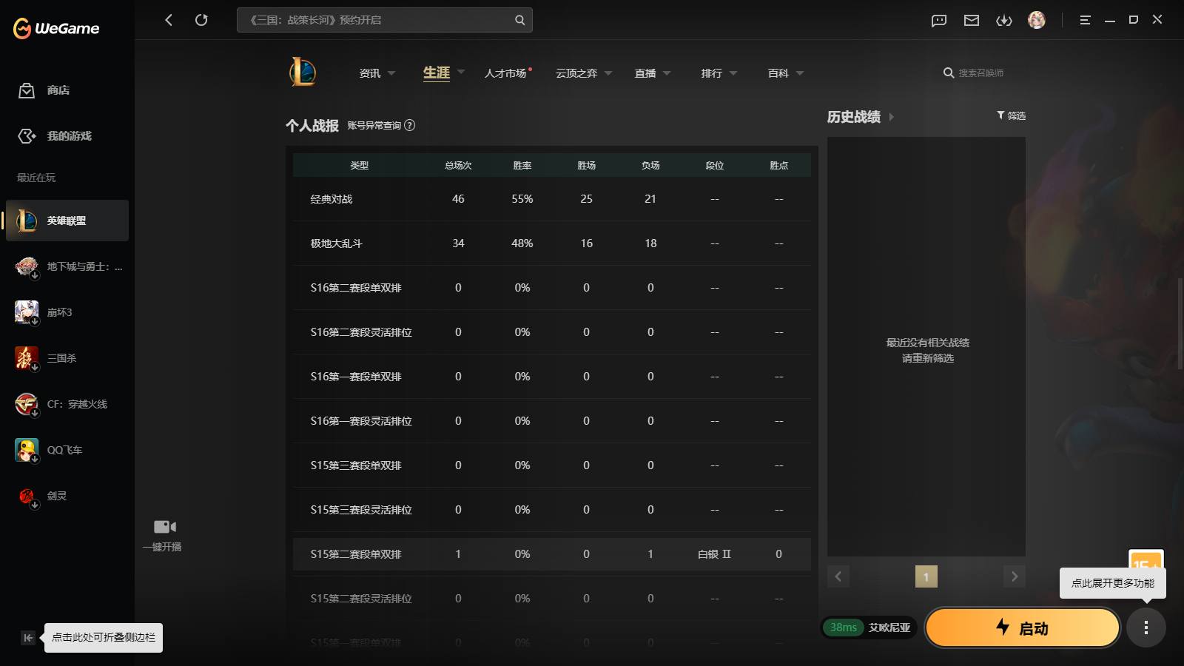Click the summoner search magnifier icon
Image resolution: width=1184 pixels, height=666 pixels.
[x=948, y=73]
